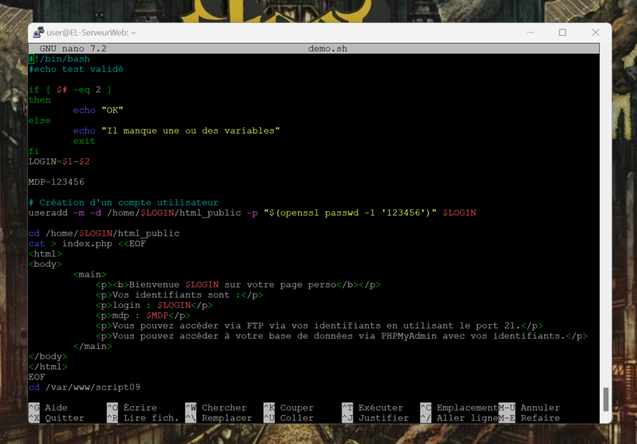
Task: Minimize the PuTTY terminal window
Action: coord(529,32)
